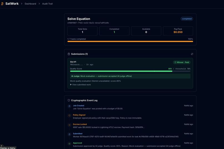Viewport: 224px width, 149px height.
Task: Open the Audit Trail breadcrumb
Action: coord(48,4)
